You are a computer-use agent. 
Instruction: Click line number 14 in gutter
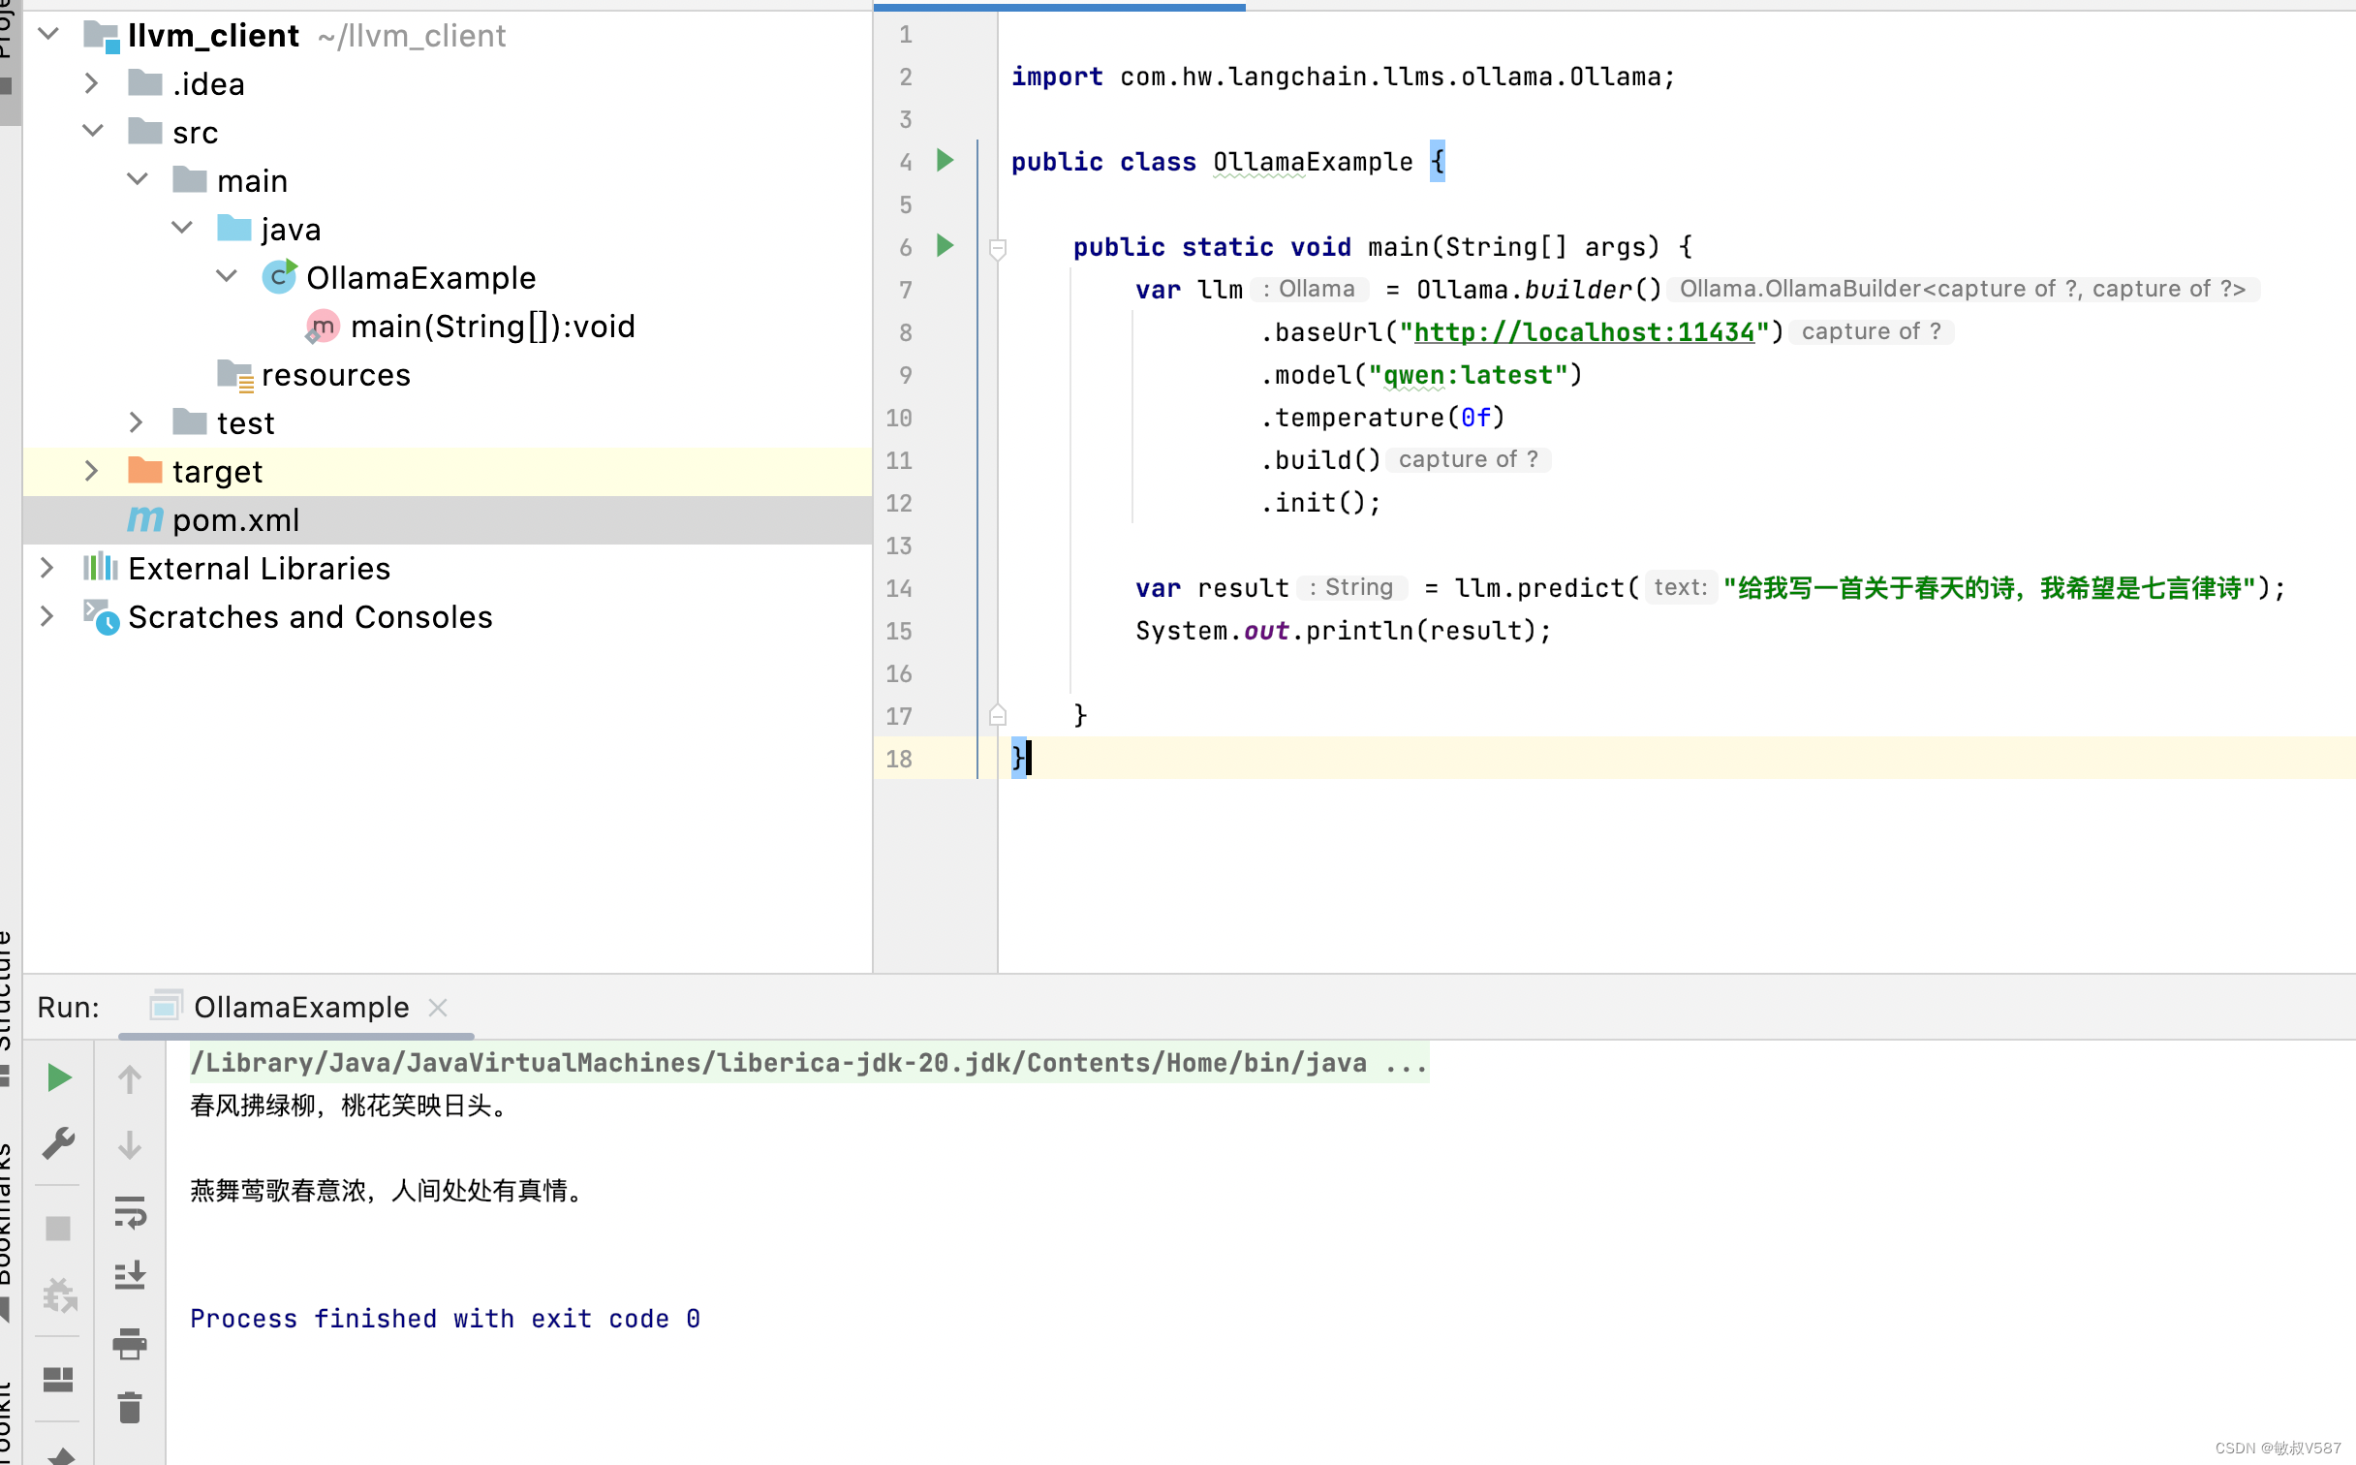tap(899, 588)
